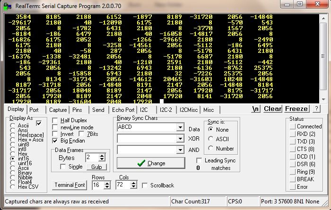
Task: Select the I2CMisc tab
Action: pyautogui.click(x=189, y=110)
